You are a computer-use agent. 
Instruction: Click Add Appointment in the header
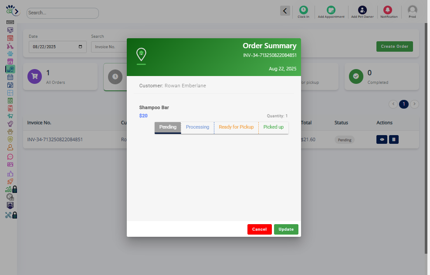331,12
